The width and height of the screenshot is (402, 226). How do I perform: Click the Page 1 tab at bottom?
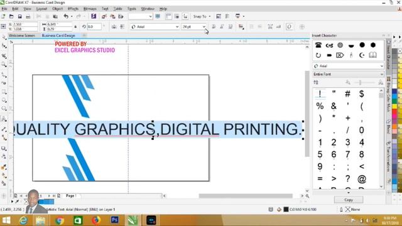[71, 196]
